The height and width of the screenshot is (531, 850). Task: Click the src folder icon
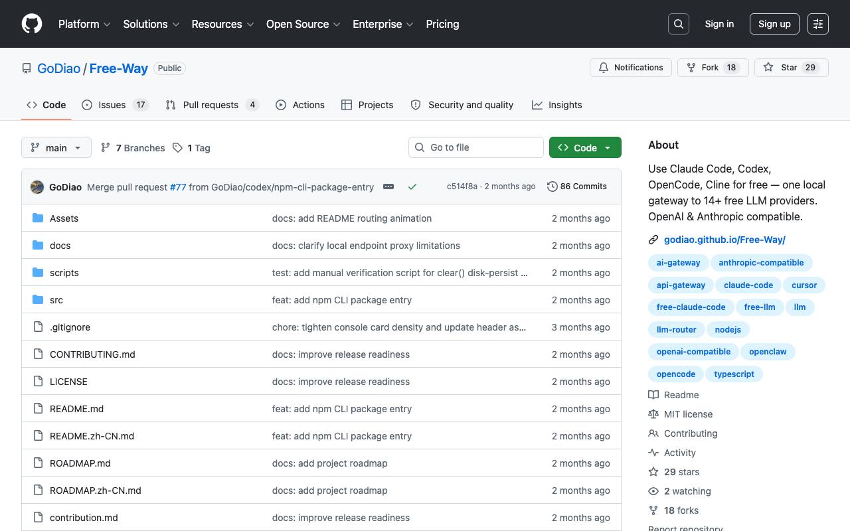tap(38, 299)
